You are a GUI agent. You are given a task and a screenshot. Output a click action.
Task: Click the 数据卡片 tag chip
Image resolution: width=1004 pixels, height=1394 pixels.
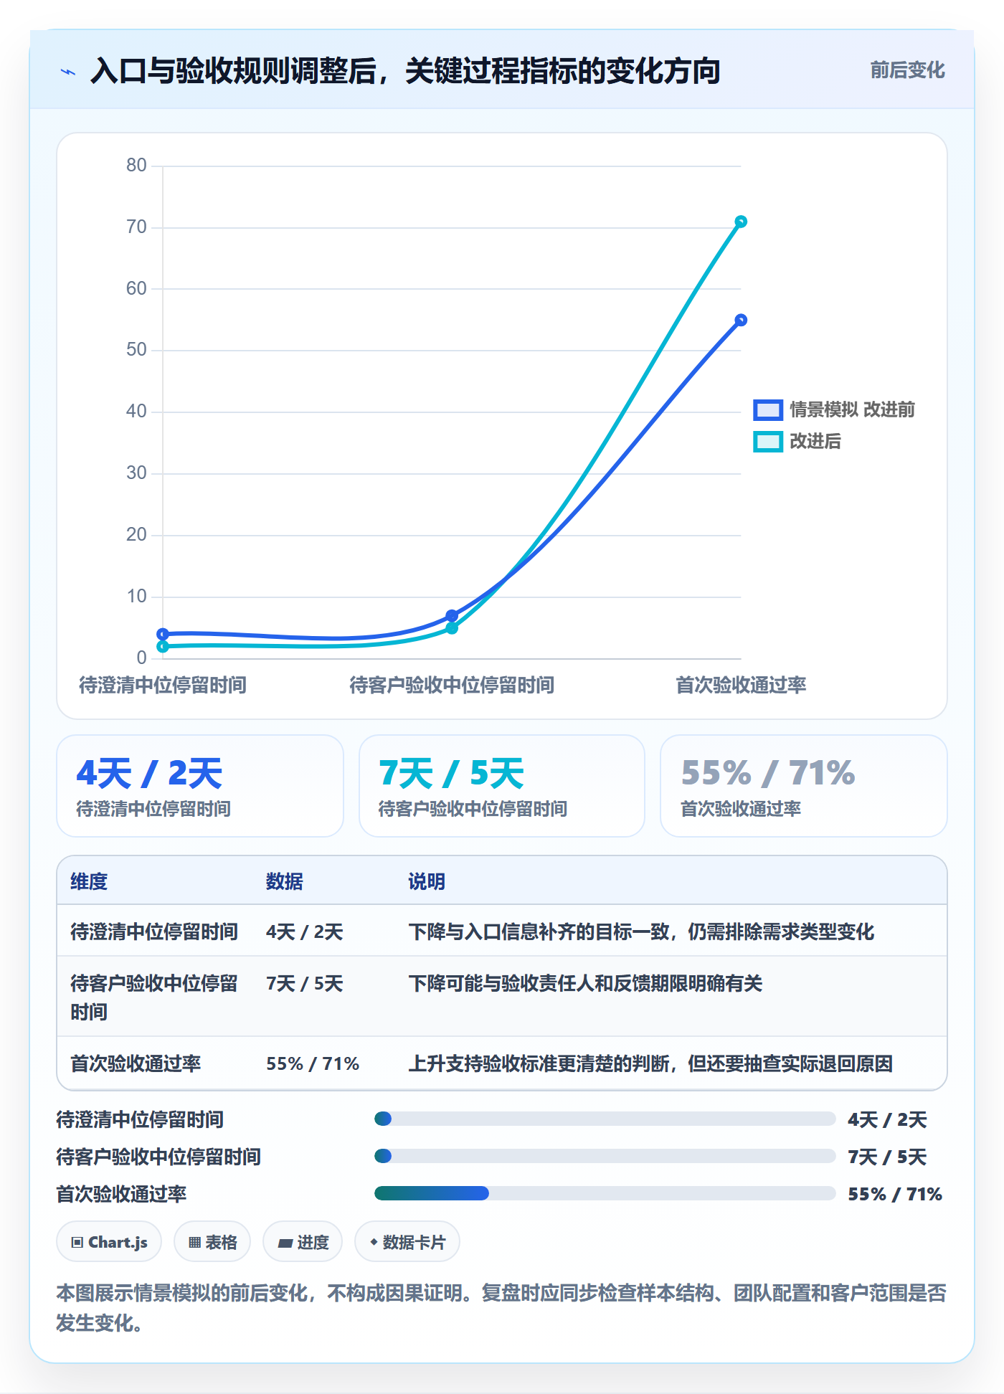[x=407, y=1242]
